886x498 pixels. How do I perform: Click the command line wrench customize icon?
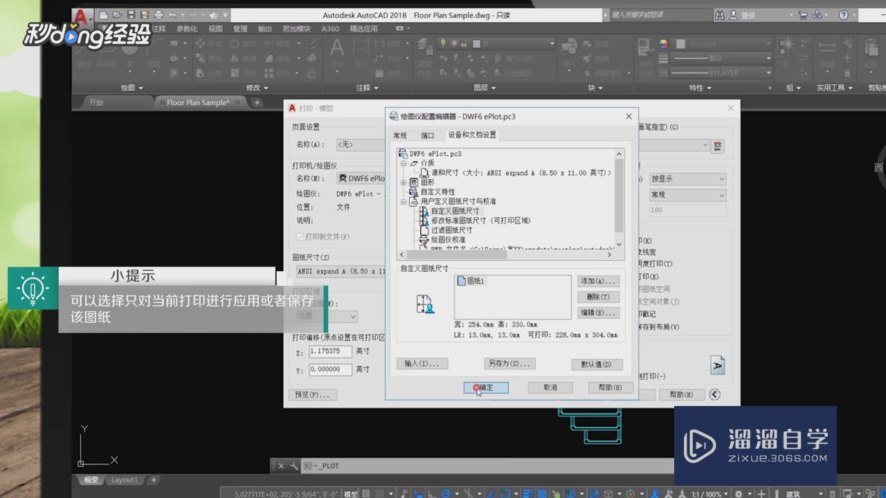tap(293, 466)
